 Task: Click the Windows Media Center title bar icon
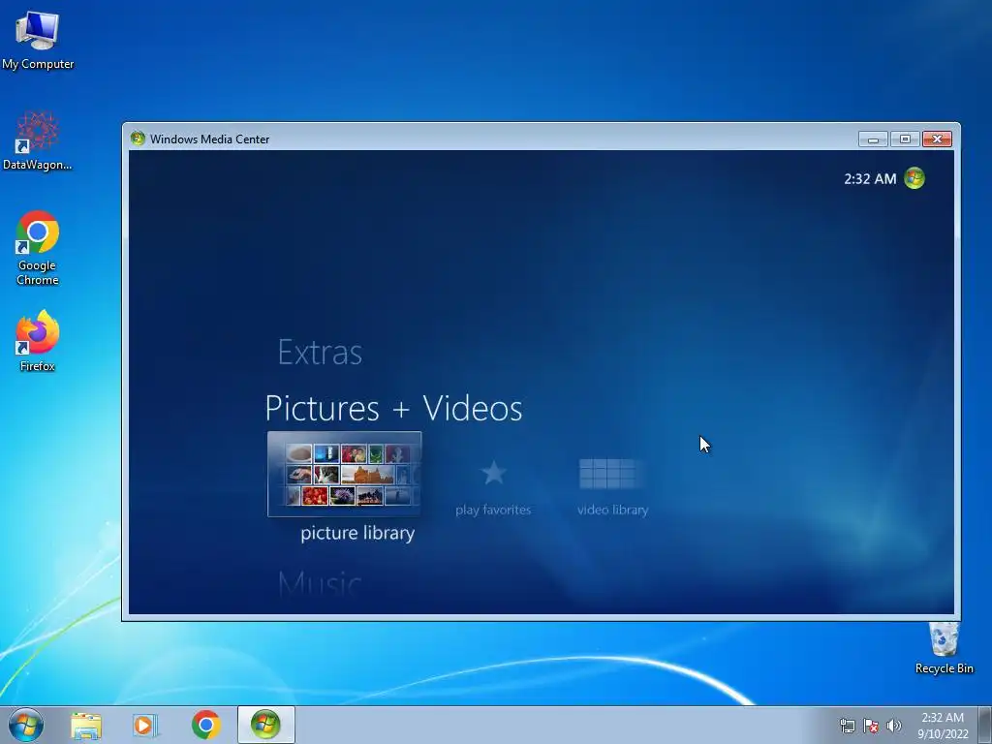coord(138,139)
